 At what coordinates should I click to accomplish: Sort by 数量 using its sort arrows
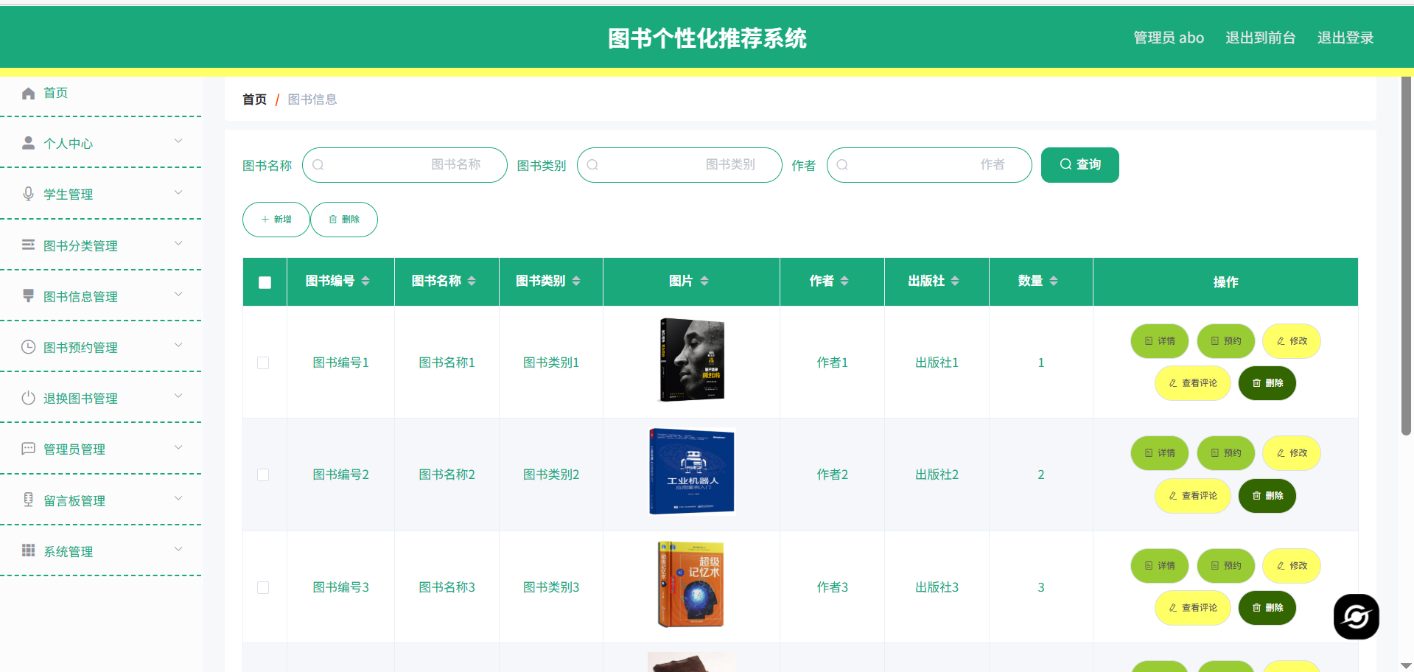click(1054, 281)
